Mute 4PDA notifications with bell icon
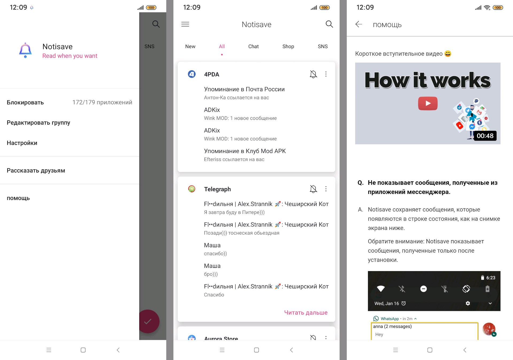 coord(313,74)
